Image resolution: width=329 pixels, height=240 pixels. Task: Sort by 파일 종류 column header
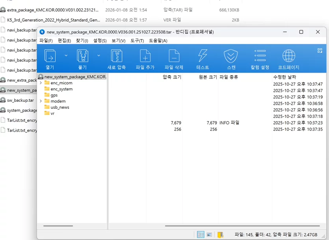pos(229,77)
